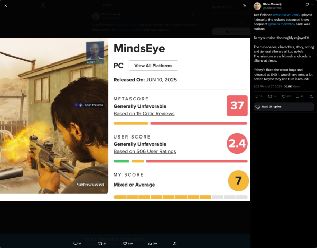
Task: Click the heart icon in the bottom bar
Action: tap(125, 243)
